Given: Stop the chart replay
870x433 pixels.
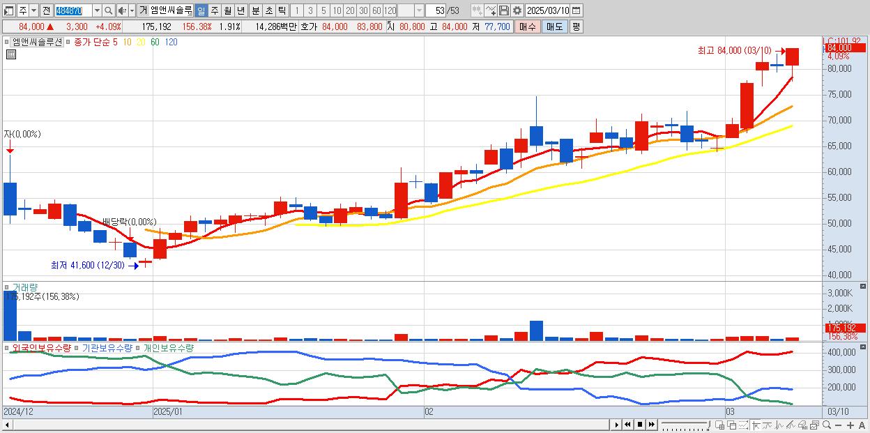Looking at the screenshot, I should click(639, 425).
